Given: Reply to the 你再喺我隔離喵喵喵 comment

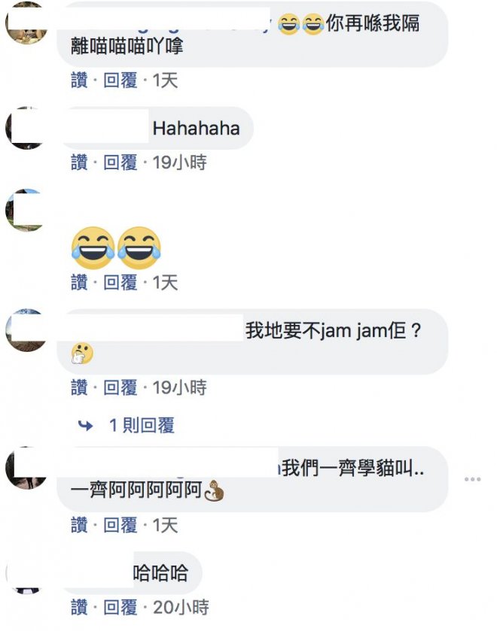Looking at the screenshot, I should [x=120, y=80].
